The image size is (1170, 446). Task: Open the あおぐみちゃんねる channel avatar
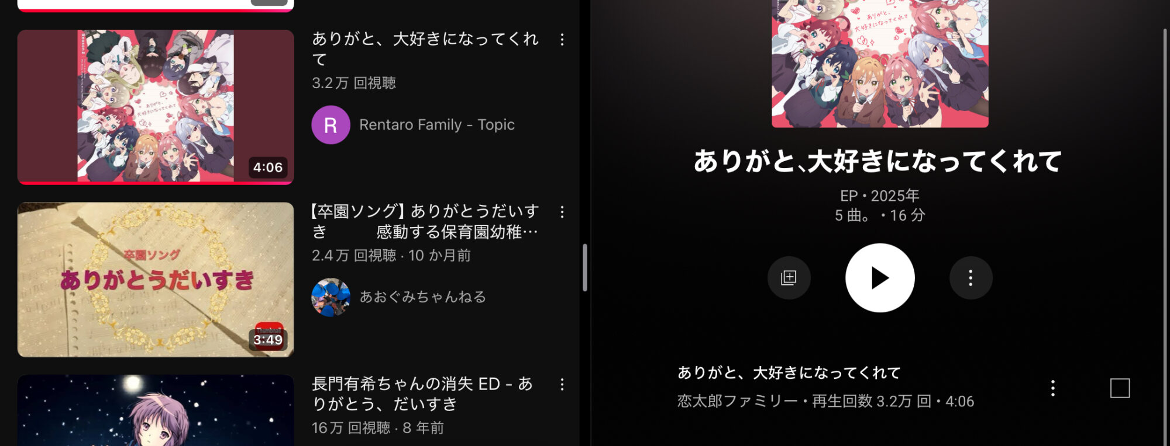click(x=331, y=297)
